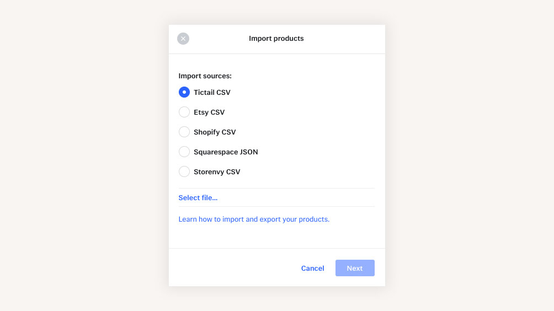Enable the Storenvy CSV radio option
The height and width of the screenshot is (311, 554).
pos(184,171)
